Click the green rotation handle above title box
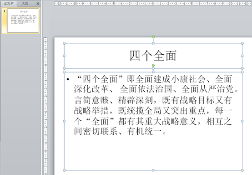252x175 pixels. click(153, 37)
